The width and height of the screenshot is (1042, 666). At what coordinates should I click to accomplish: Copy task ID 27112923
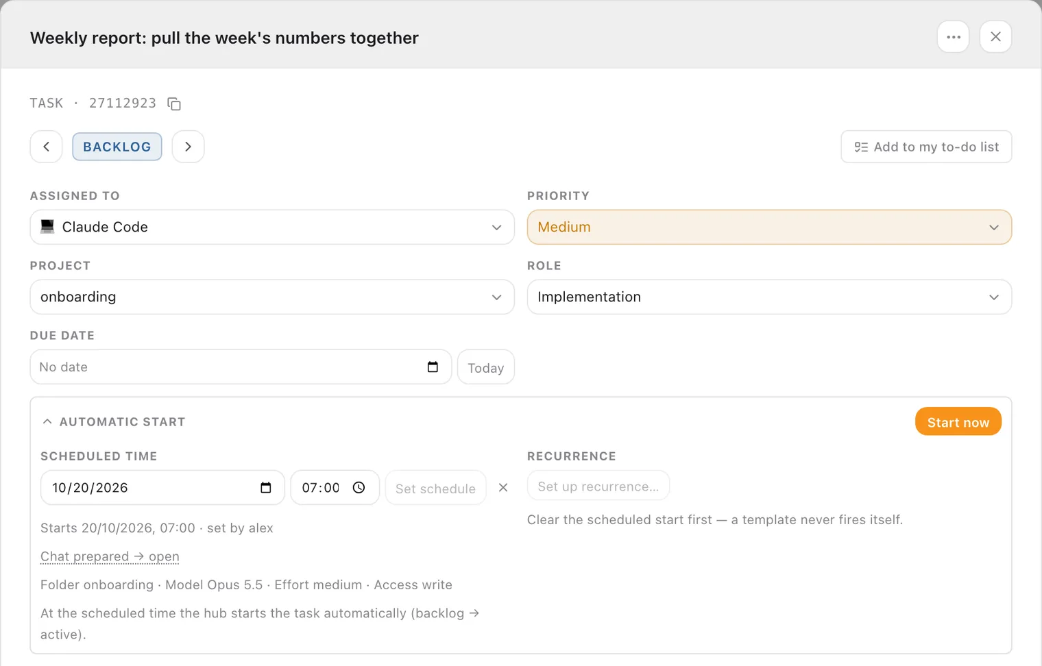174,103
